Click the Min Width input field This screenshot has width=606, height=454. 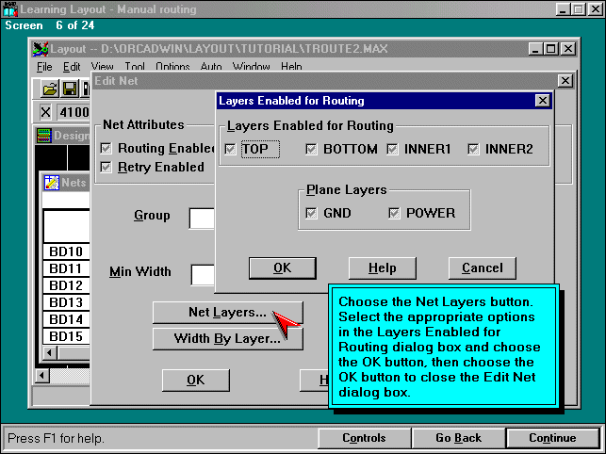(x=204, y=274)
